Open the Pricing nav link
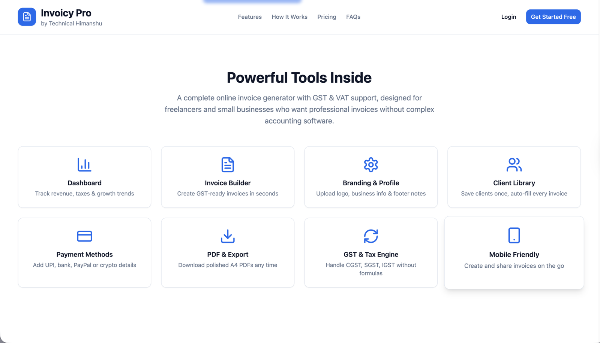The width and height of the screenshot is (600, 343). click(x=327, y=17)
